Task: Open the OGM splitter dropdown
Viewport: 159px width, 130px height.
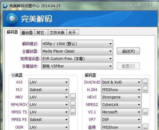Action: [49, 127]
